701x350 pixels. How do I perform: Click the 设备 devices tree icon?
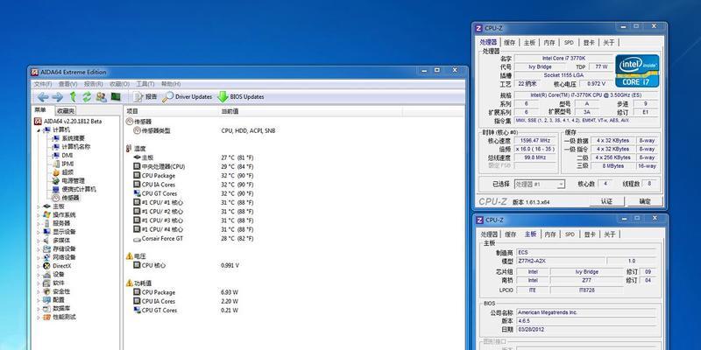click(x=46, y=274)
